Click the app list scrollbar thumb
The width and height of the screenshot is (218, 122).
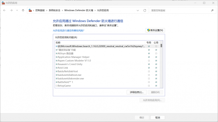click(x=161, y=46)
